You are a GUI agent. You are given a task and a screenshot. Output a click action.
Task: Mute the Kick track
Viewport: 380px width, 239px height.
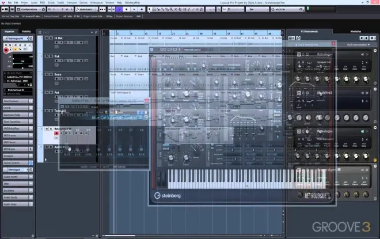click(x=47, y=56)
